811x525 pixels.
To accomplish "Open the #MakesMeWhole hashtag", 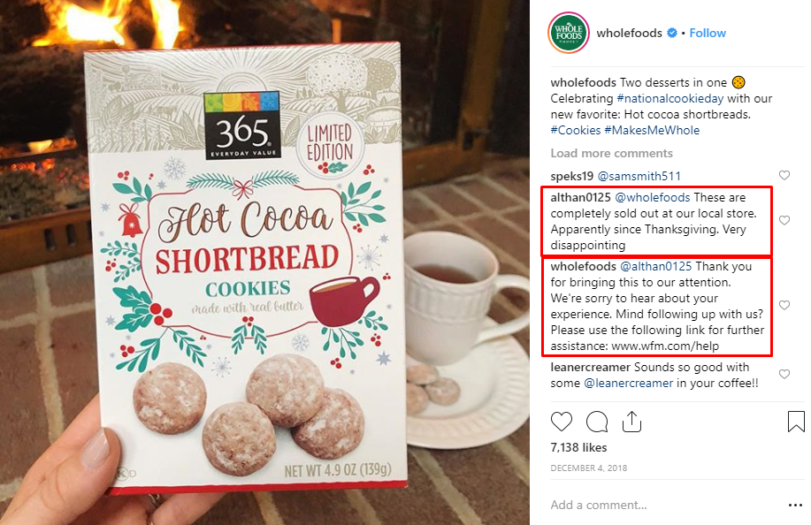I will pyautogui.click(x=652, y=130).
